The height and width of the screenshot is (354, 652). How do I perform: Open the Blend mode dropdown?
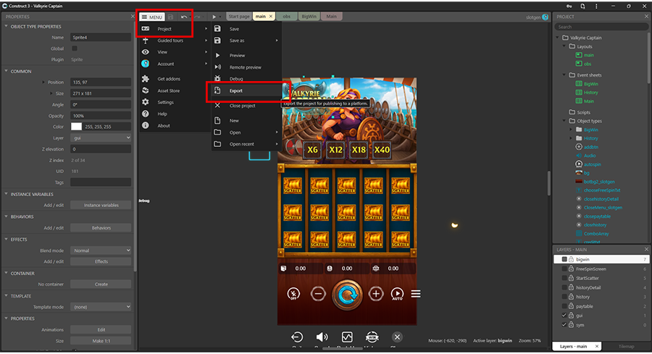[x=101, y=250]
